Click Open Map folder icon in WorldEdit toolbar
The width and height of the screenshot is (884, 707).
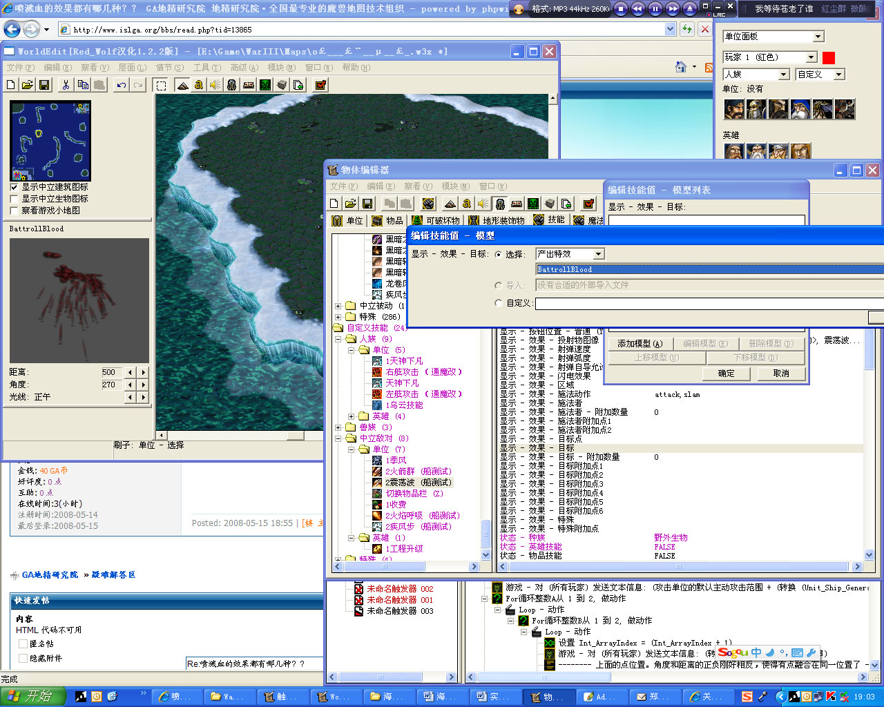click(28, 85)
